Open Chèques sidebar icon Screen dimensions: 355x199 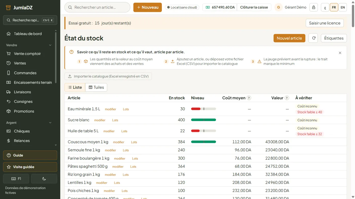tap(9, 131)
